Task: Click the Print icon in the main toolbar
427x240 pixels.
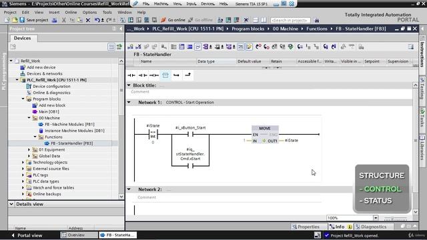Action: 55,20
